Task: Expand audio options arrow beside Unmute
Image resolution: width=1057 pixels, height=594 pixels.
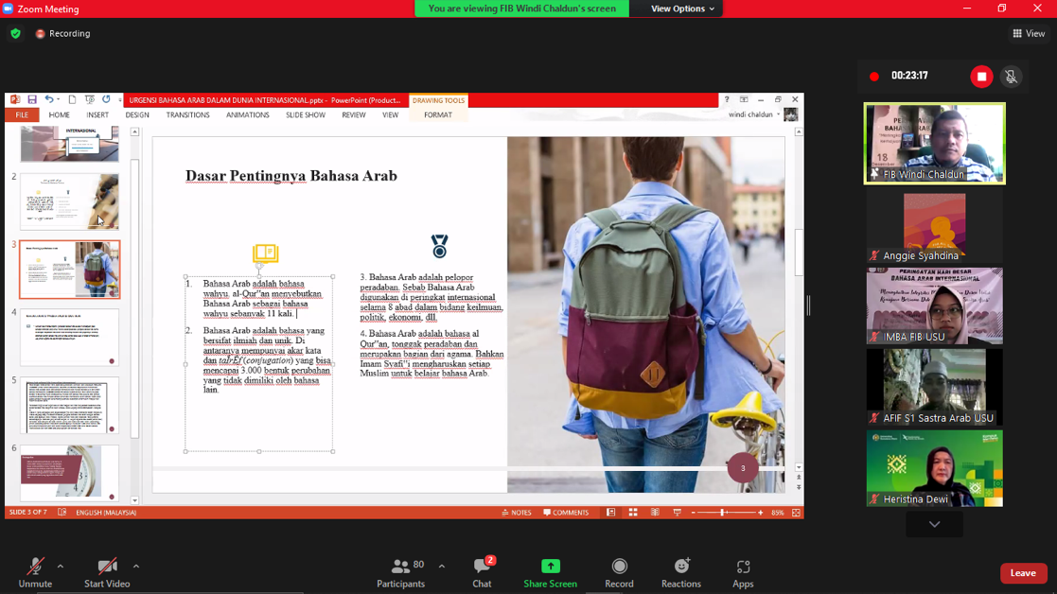Action: coord(61,567)
